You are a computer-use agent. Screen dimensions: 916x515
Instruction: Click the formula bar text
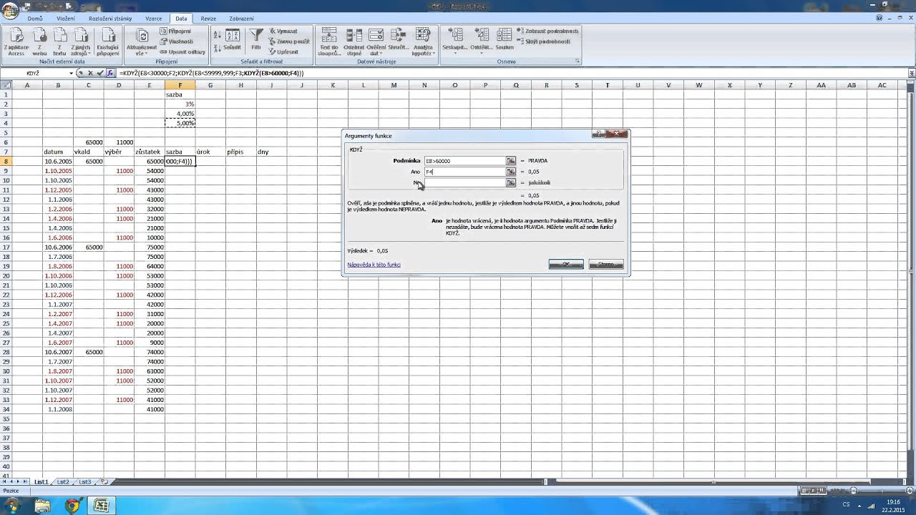coord(212,73)
